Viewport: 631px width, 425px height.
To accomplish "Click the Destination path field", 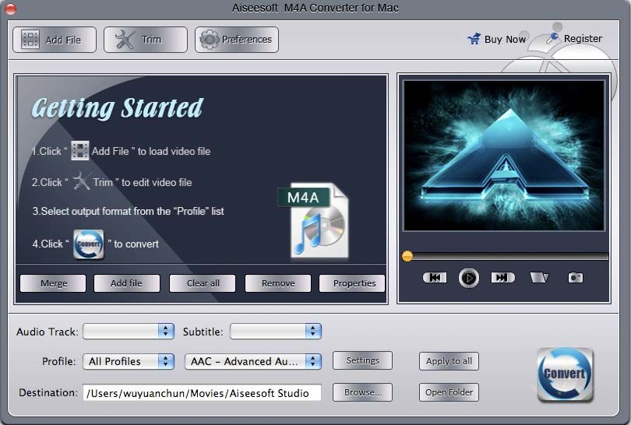I will pyautogui.click(x=202, y=393).
